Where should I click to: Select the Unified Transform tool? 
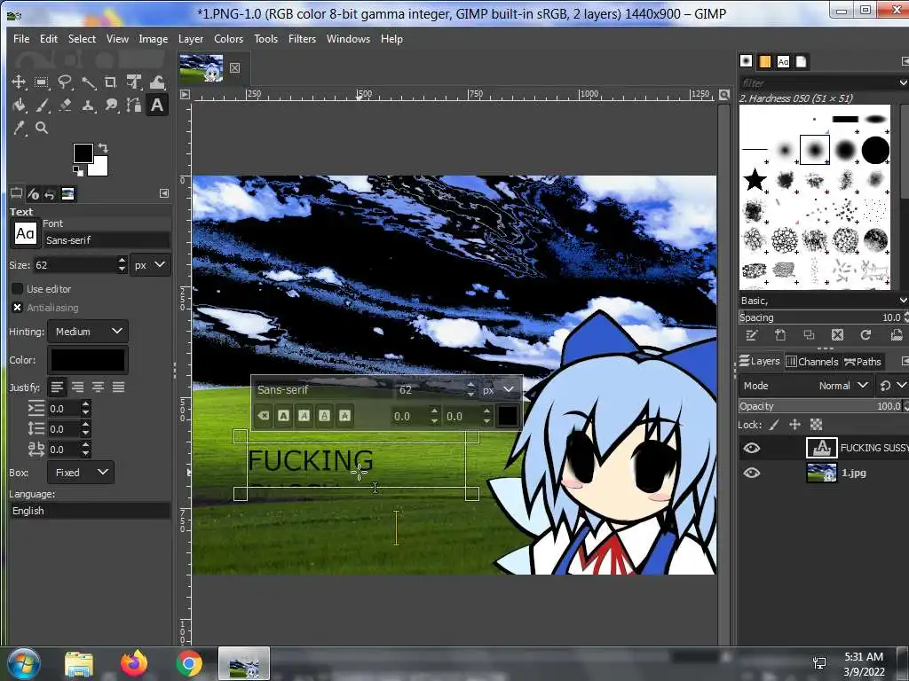click(134, 82)
